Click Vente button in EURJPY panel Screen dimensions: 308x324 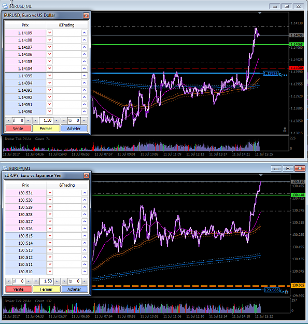(x=19, y=289)
